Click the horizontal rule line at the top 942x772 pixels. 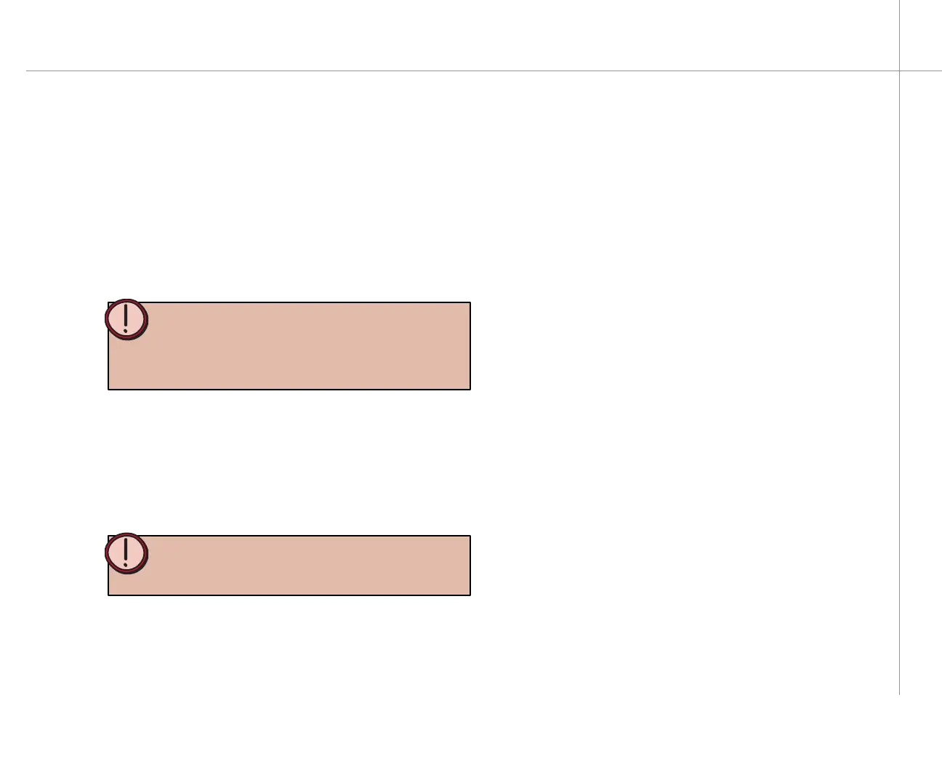pyautogui.click(x=484, y=71)
